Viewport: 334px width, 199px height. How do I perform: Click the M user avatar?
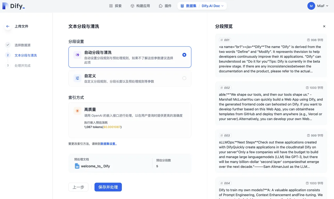[311, 6]
